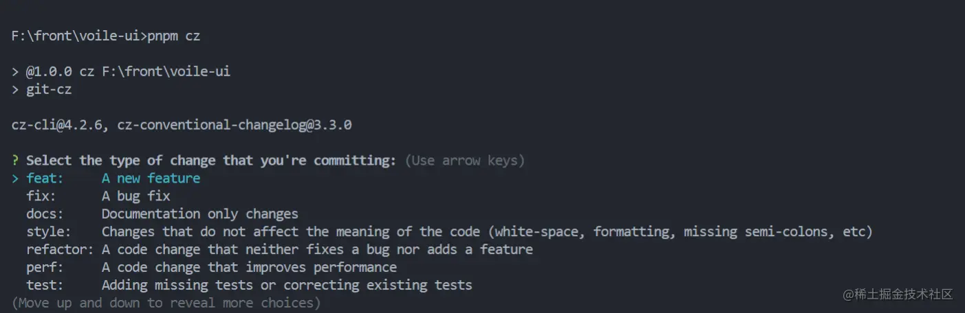Click the git-cz script output line
The image size is (965, 313).
[x=48, y=89]
